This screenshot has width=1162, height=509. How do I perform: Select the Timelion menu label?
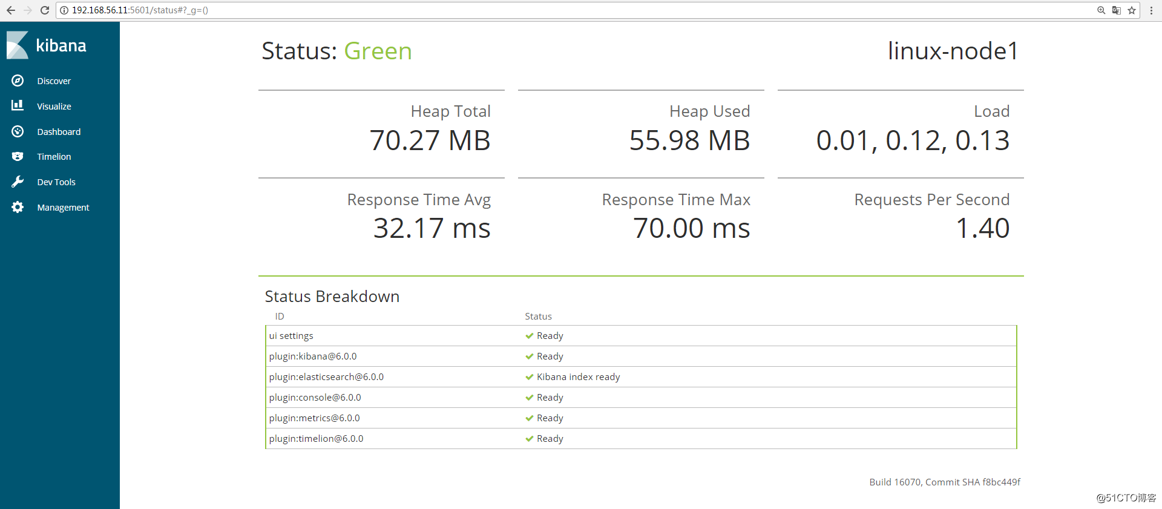coord(54,157)
